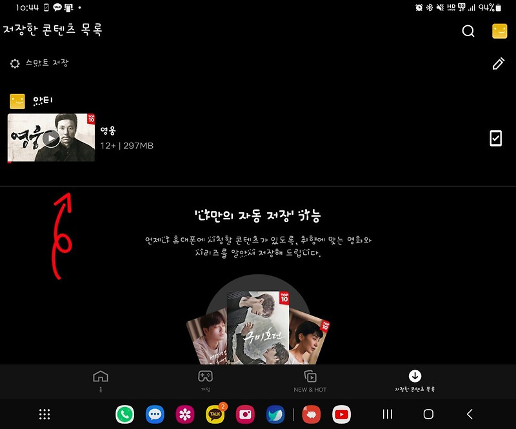Image resolution: width=516 pixels, height=429 pixels.
Task: Select the 영웅 title text
Action: [x=108, y=131]
